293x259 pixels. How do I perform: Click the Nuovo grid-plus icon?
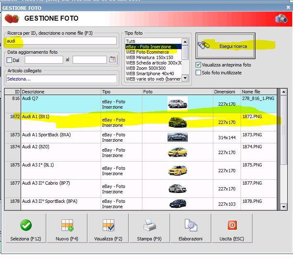(67, 225)
